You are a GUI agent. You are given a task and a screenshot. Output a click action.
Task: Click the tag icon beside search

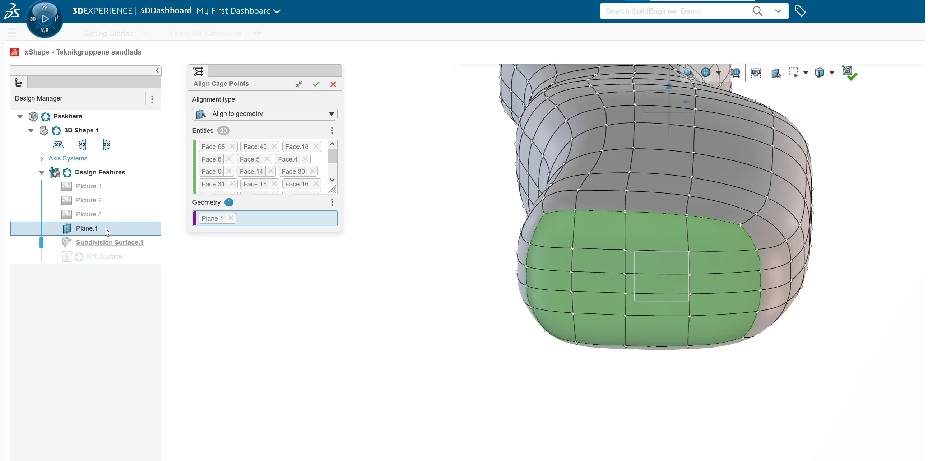[x=800, y=11]
